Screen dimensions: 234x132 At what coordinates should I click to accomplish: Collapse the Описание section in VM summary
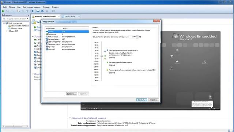33,74
